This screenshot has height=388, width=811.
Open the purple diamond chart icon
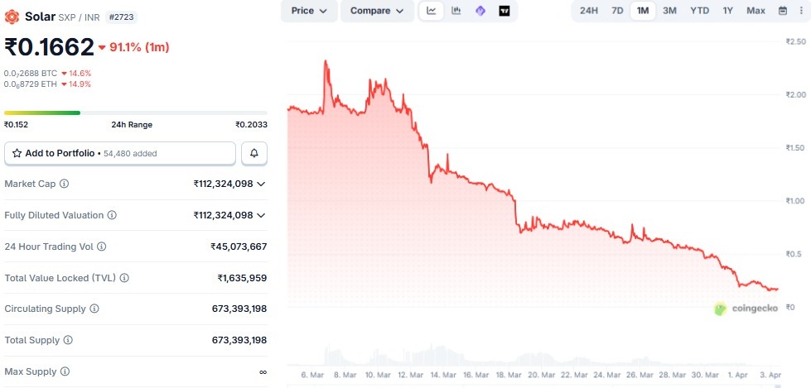(480, 11)
